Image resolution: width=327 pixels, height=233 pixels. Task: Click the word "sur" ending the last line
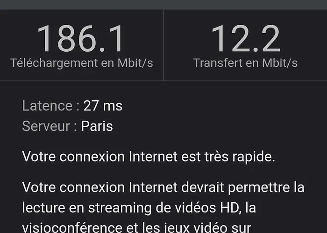pos(241,228)
